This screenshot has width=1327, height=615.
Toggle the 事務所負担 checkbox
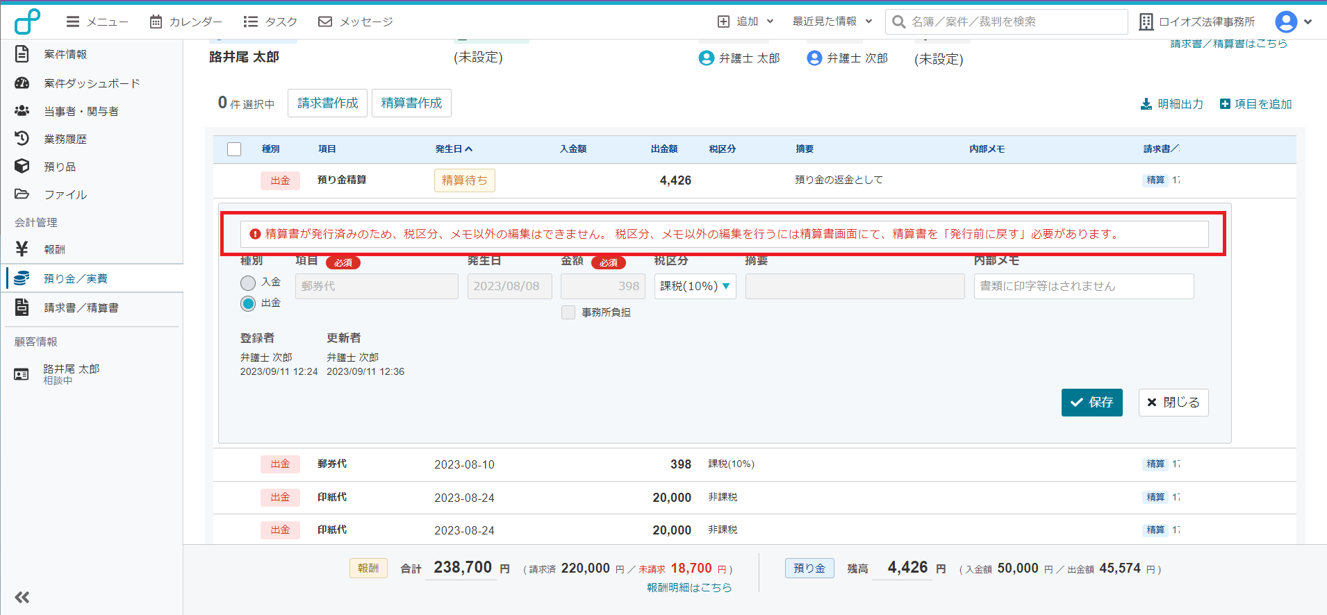click(568, 312)
